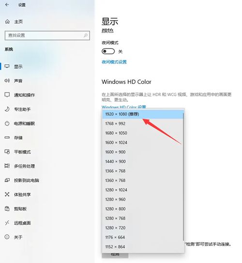242x263 pixels.
Task: Select 1920 × 1080 recommended resolution
Action: [x=142, y=114]
